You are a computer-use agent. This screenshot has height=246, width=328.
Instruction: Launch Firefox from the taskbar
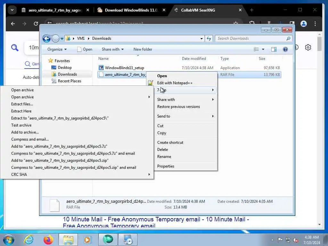pos(48,240)
